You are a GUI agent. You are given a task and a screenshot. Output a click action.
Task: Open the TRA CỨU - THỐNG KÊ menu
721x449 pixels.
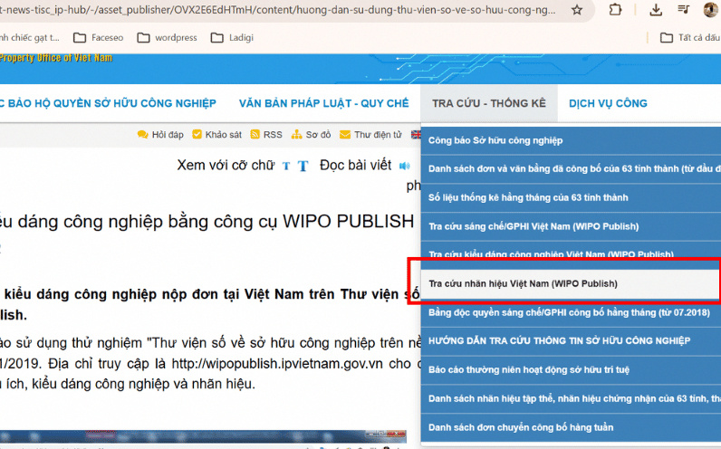tap(489, 103)
